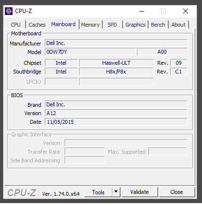This screenshot has height=205, width=202.
Task: Open the Bench tab
Action: pyautogui.click(x=158, y=25)
